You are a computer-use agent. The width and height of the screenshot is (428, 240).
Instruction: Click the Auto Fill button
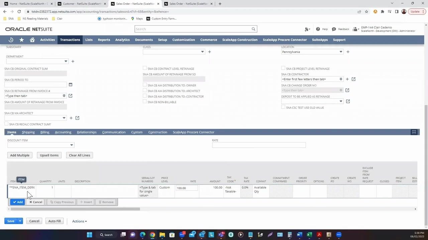[55, 221]
